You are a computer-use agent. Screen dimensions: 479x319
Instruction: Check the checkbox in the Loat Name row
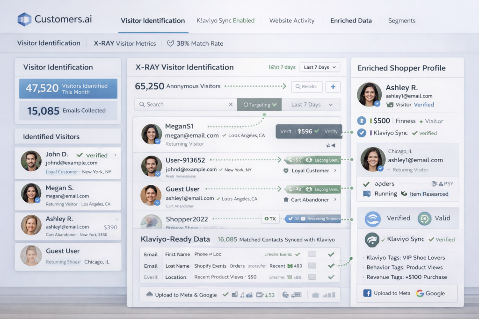(x=312, y=266)
